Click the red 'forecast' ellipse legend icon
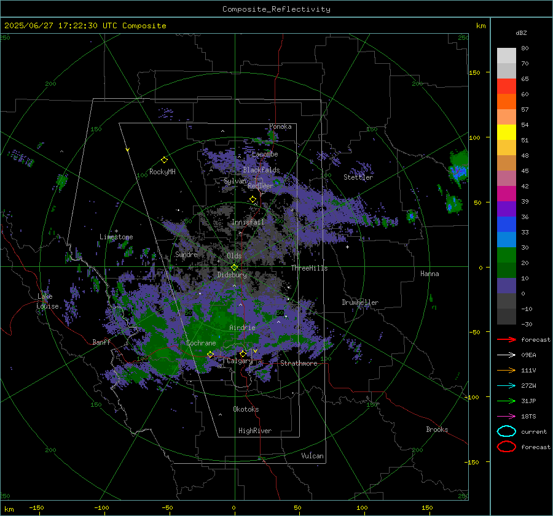This screenshot has height=516, width=553. coord(506,447)
